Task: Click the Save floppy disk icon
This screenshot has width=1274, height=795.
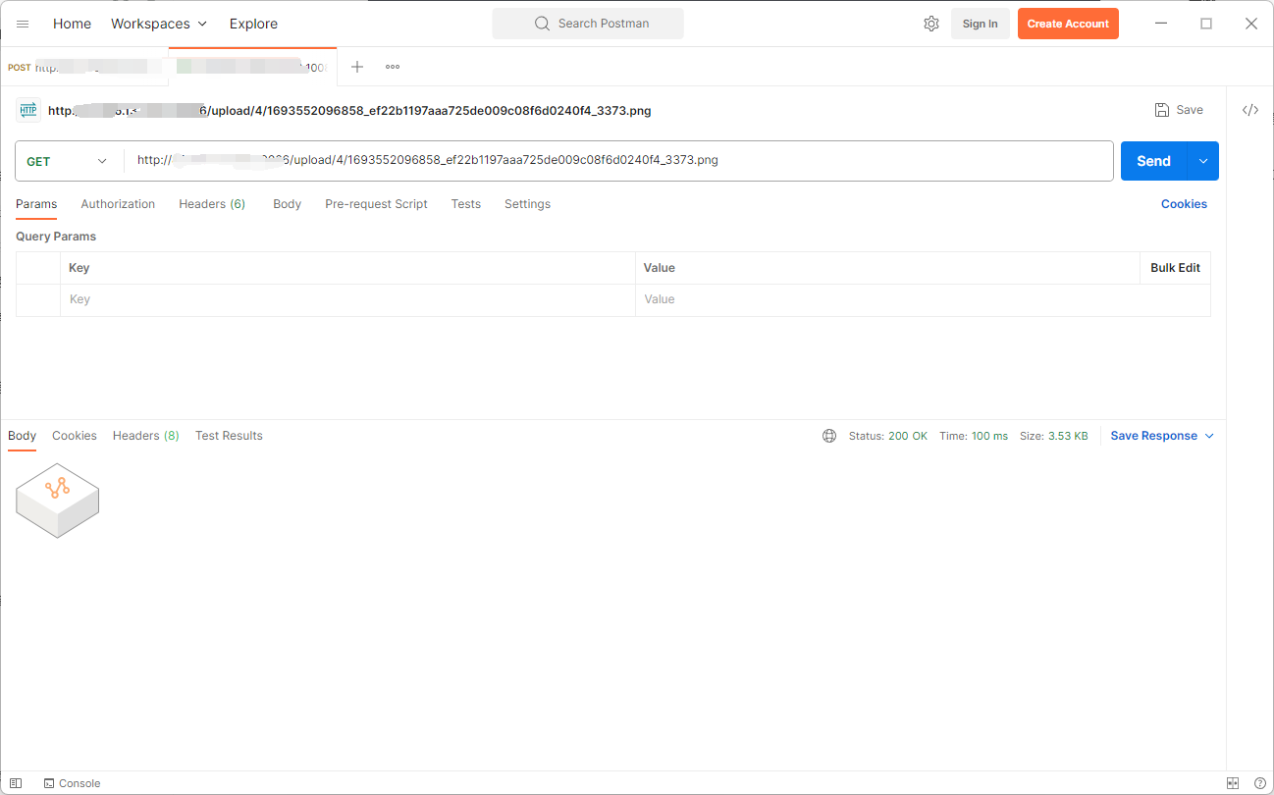Action: coord(1162,110)
